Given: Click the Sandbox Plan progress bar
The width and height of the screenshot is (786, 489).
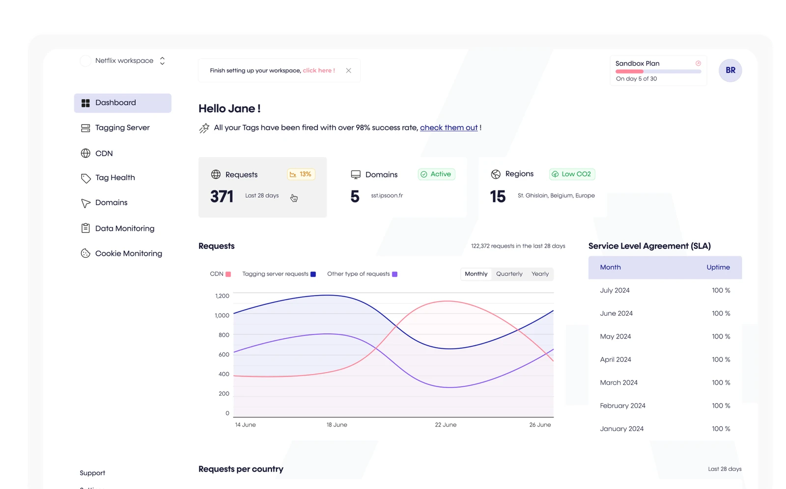Looking at the screenshot, I should coord(658,72).
